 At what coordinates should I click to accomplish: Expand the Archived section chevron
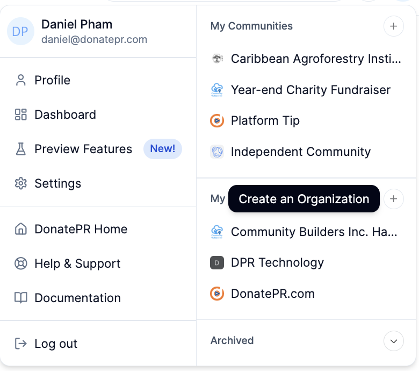click(x=393, y=341)
